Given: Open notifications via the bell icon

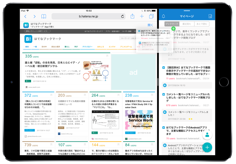Looking at the screenshot, I should point(164,16).
